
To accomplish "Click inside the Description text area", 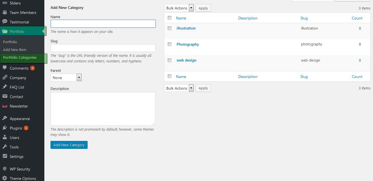I will point(103,109).
